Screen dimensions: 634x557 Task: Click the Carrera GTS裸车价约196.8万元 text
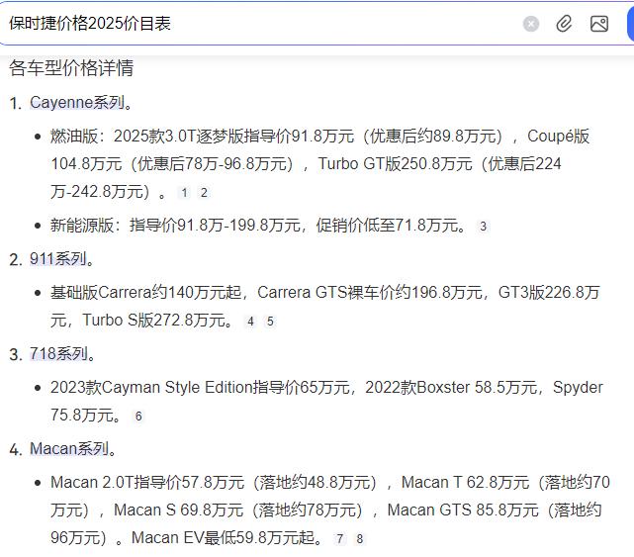coord(370,292)
